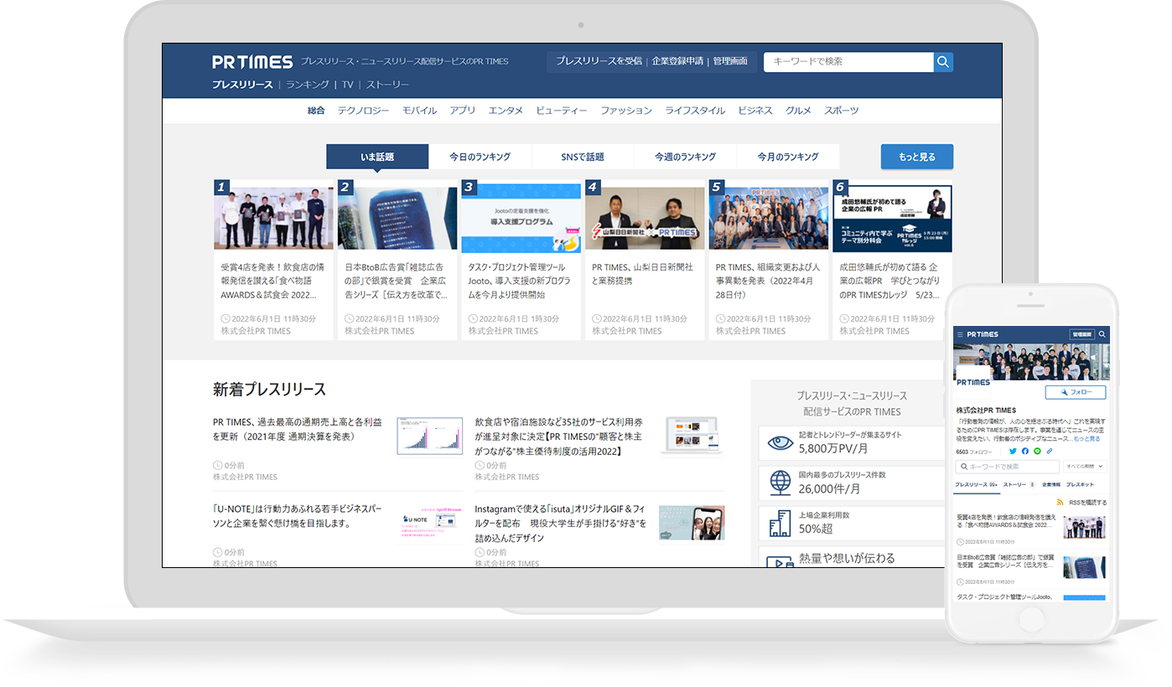Choose 総合 in the category menu
The width and height of the screenshot is (1172, 687).
click(316, 111)
